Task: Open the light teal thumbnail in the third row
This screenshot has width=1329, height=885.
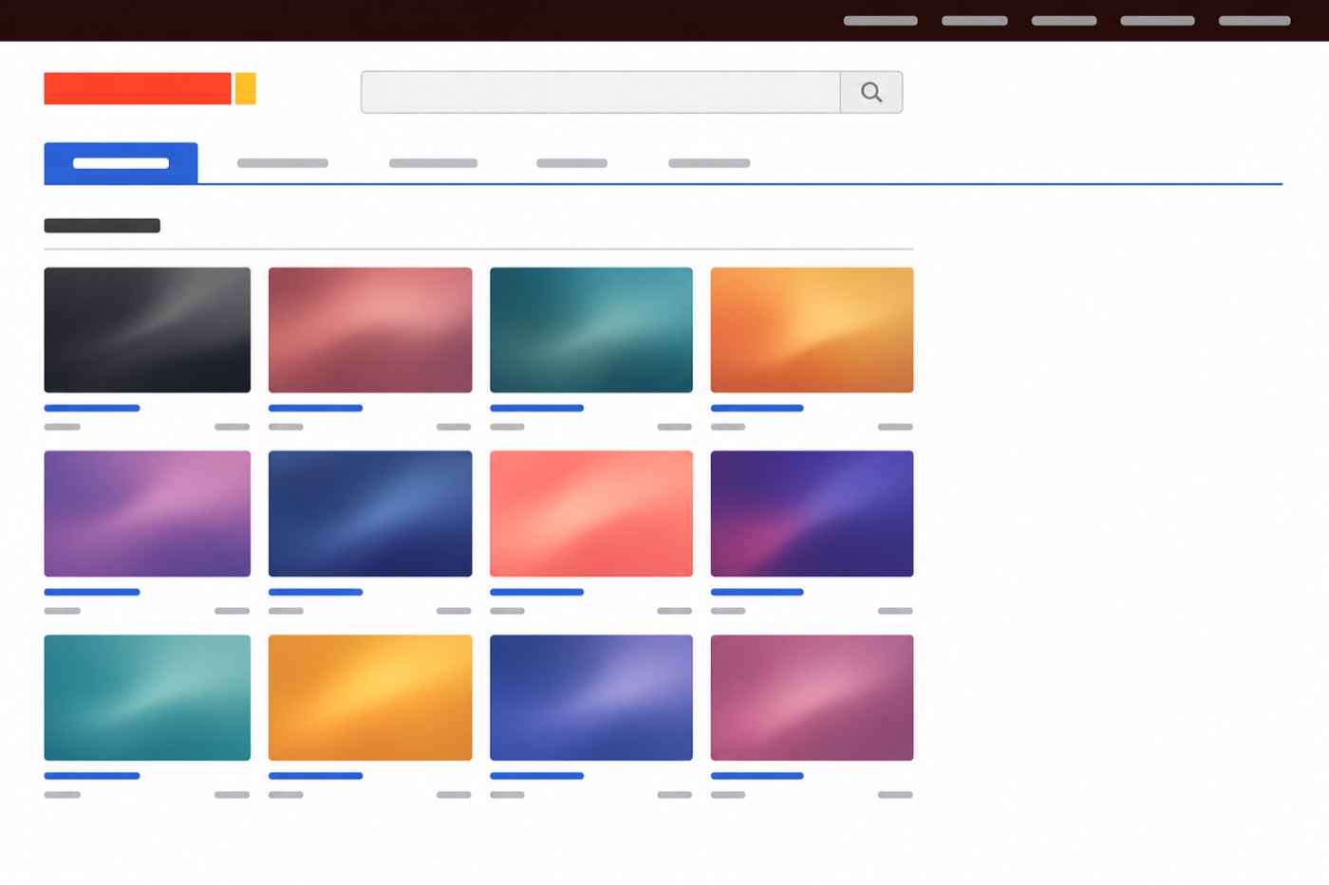Action: click(147, 697)
